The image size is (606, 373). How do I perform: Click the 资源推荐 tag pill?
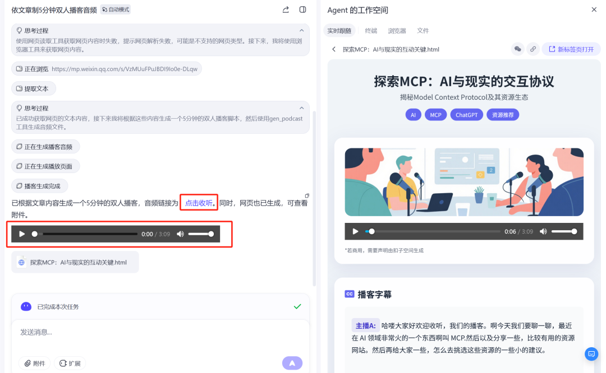point(503,115)
